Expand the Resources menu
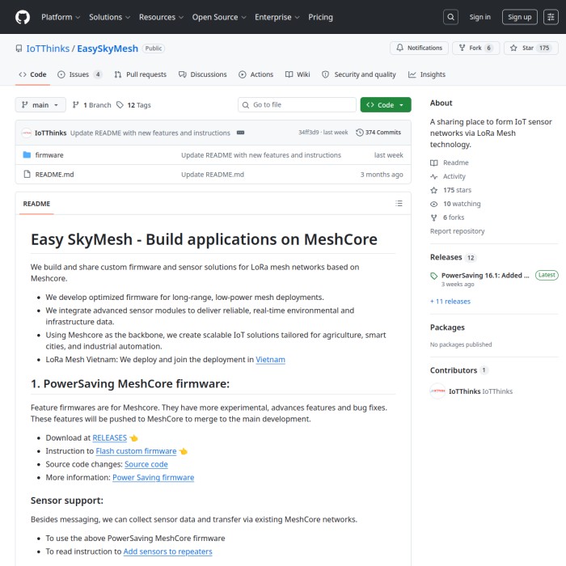Screen dimensions: 566x566 point(161,17)
